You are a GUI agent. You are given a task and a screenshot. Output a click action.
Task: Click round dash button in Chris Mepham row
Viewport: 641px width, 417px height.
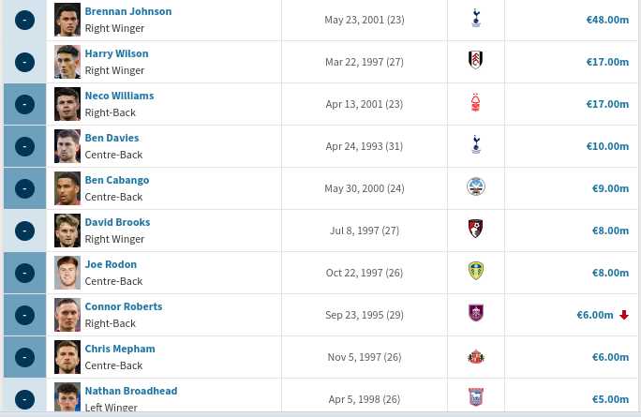[25, 357]
